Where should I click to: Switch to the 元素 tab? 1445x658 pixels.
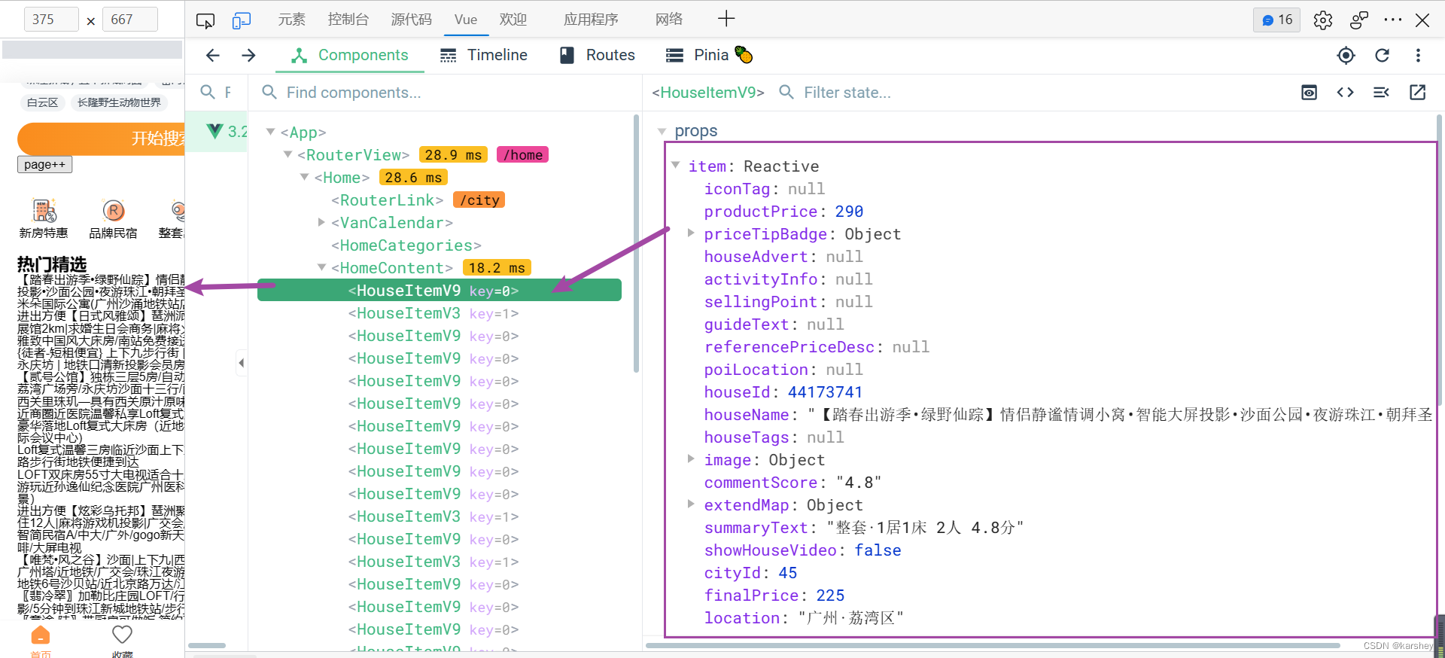[292, 20]
